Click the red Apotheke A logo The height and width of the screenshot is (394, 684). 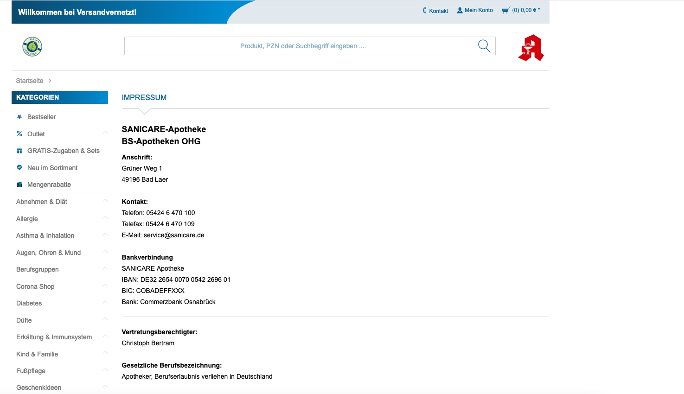(531, 48)
